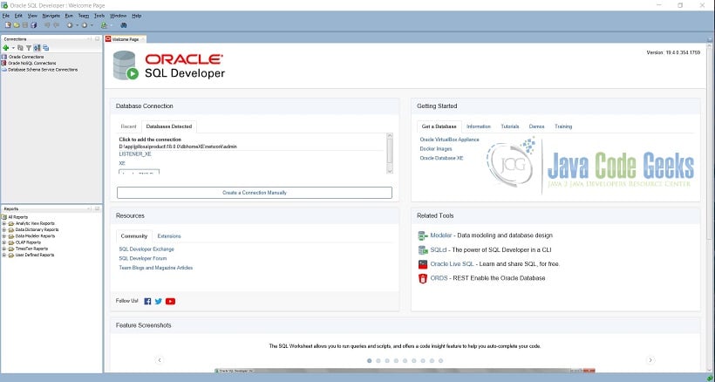Click the Twitter icon next to Follow Us
Viewport: 715px width, 382px height.
[158, 301]
